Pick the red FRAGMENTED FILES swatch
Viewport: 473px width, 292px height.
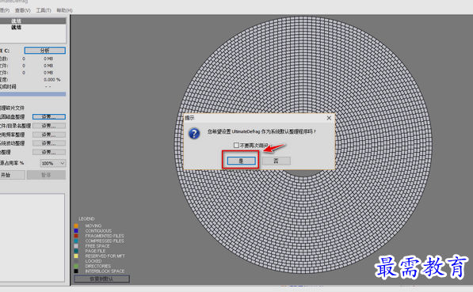click(x=76, y=236)
